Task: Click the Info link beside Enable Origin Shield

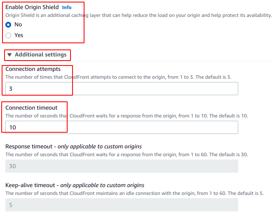Action: [66, 7]
